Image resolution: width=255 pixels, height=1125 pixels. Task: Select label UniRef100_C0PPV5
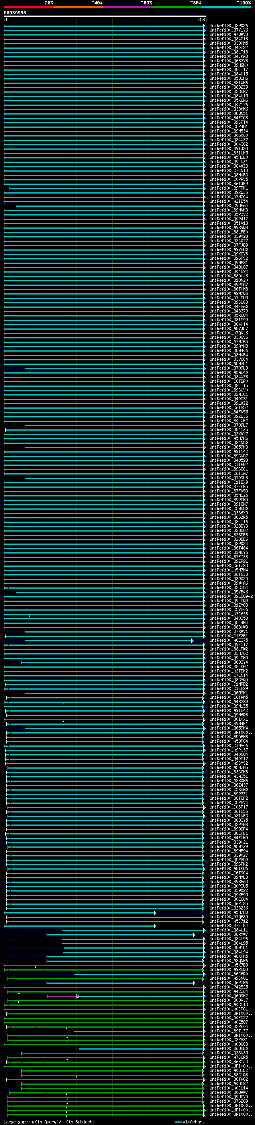(x=229, y=180)
